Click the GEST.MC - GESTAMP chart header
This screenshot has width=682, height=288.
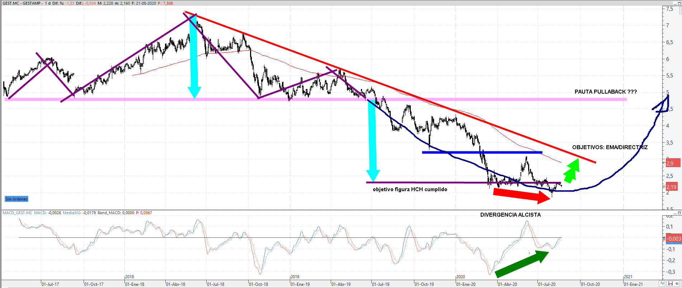[22, 3]
